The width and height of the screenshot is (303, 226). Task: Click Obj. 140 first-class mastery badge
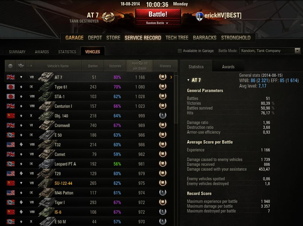(163, 116)
